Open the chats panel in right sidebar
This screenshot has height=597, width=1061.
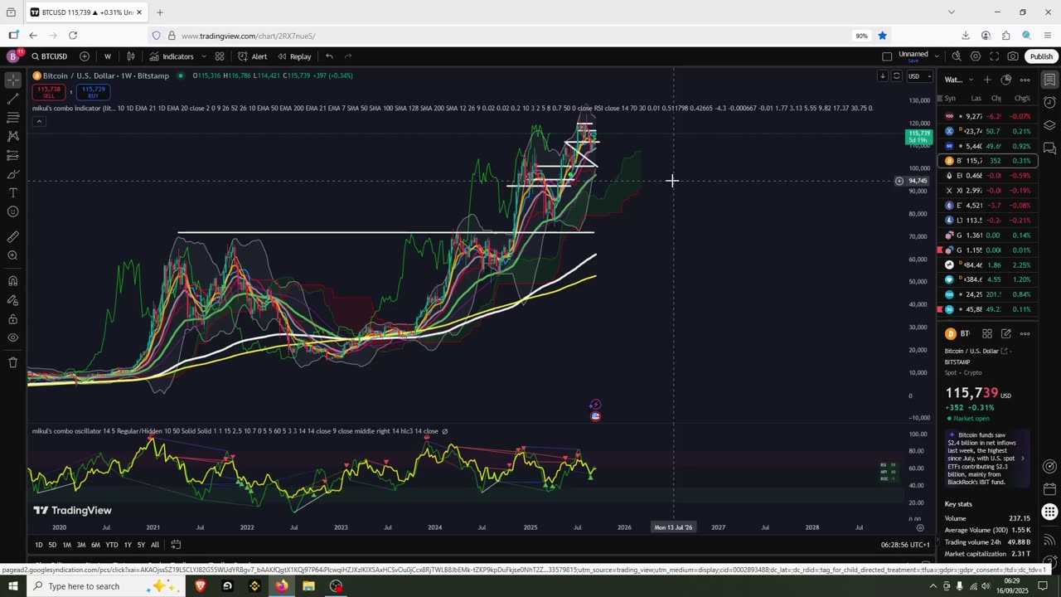[x=1049, y=148]
